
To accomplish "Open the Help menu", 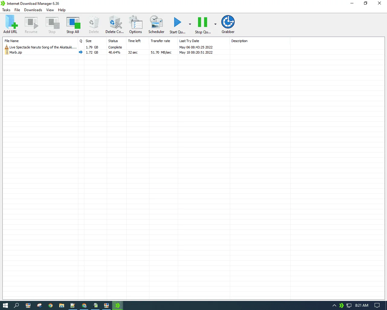I will click(x=62, y=10).
